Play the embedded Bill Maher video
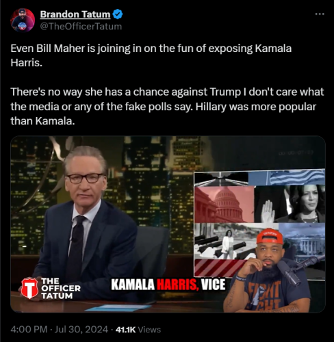 [168, 224]
